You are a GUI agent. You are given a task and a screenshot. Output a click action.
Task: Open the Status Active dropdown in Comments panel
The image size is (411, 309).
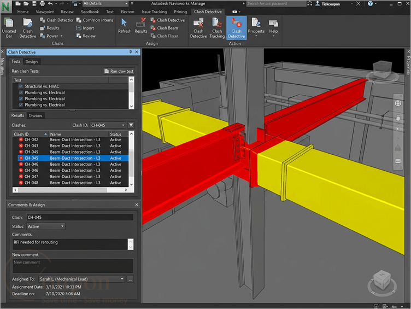46,226
